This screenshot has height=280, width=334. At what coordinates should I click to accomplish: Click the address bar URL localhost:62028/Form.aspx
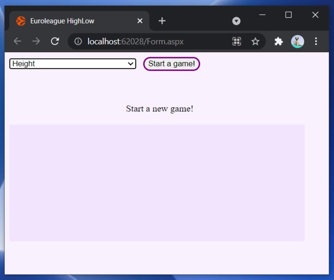135,42
